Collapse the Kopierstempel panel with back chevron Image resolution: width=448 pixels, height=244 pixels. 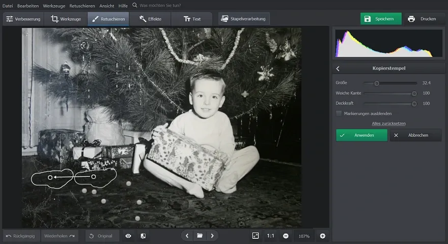[338, 68]
